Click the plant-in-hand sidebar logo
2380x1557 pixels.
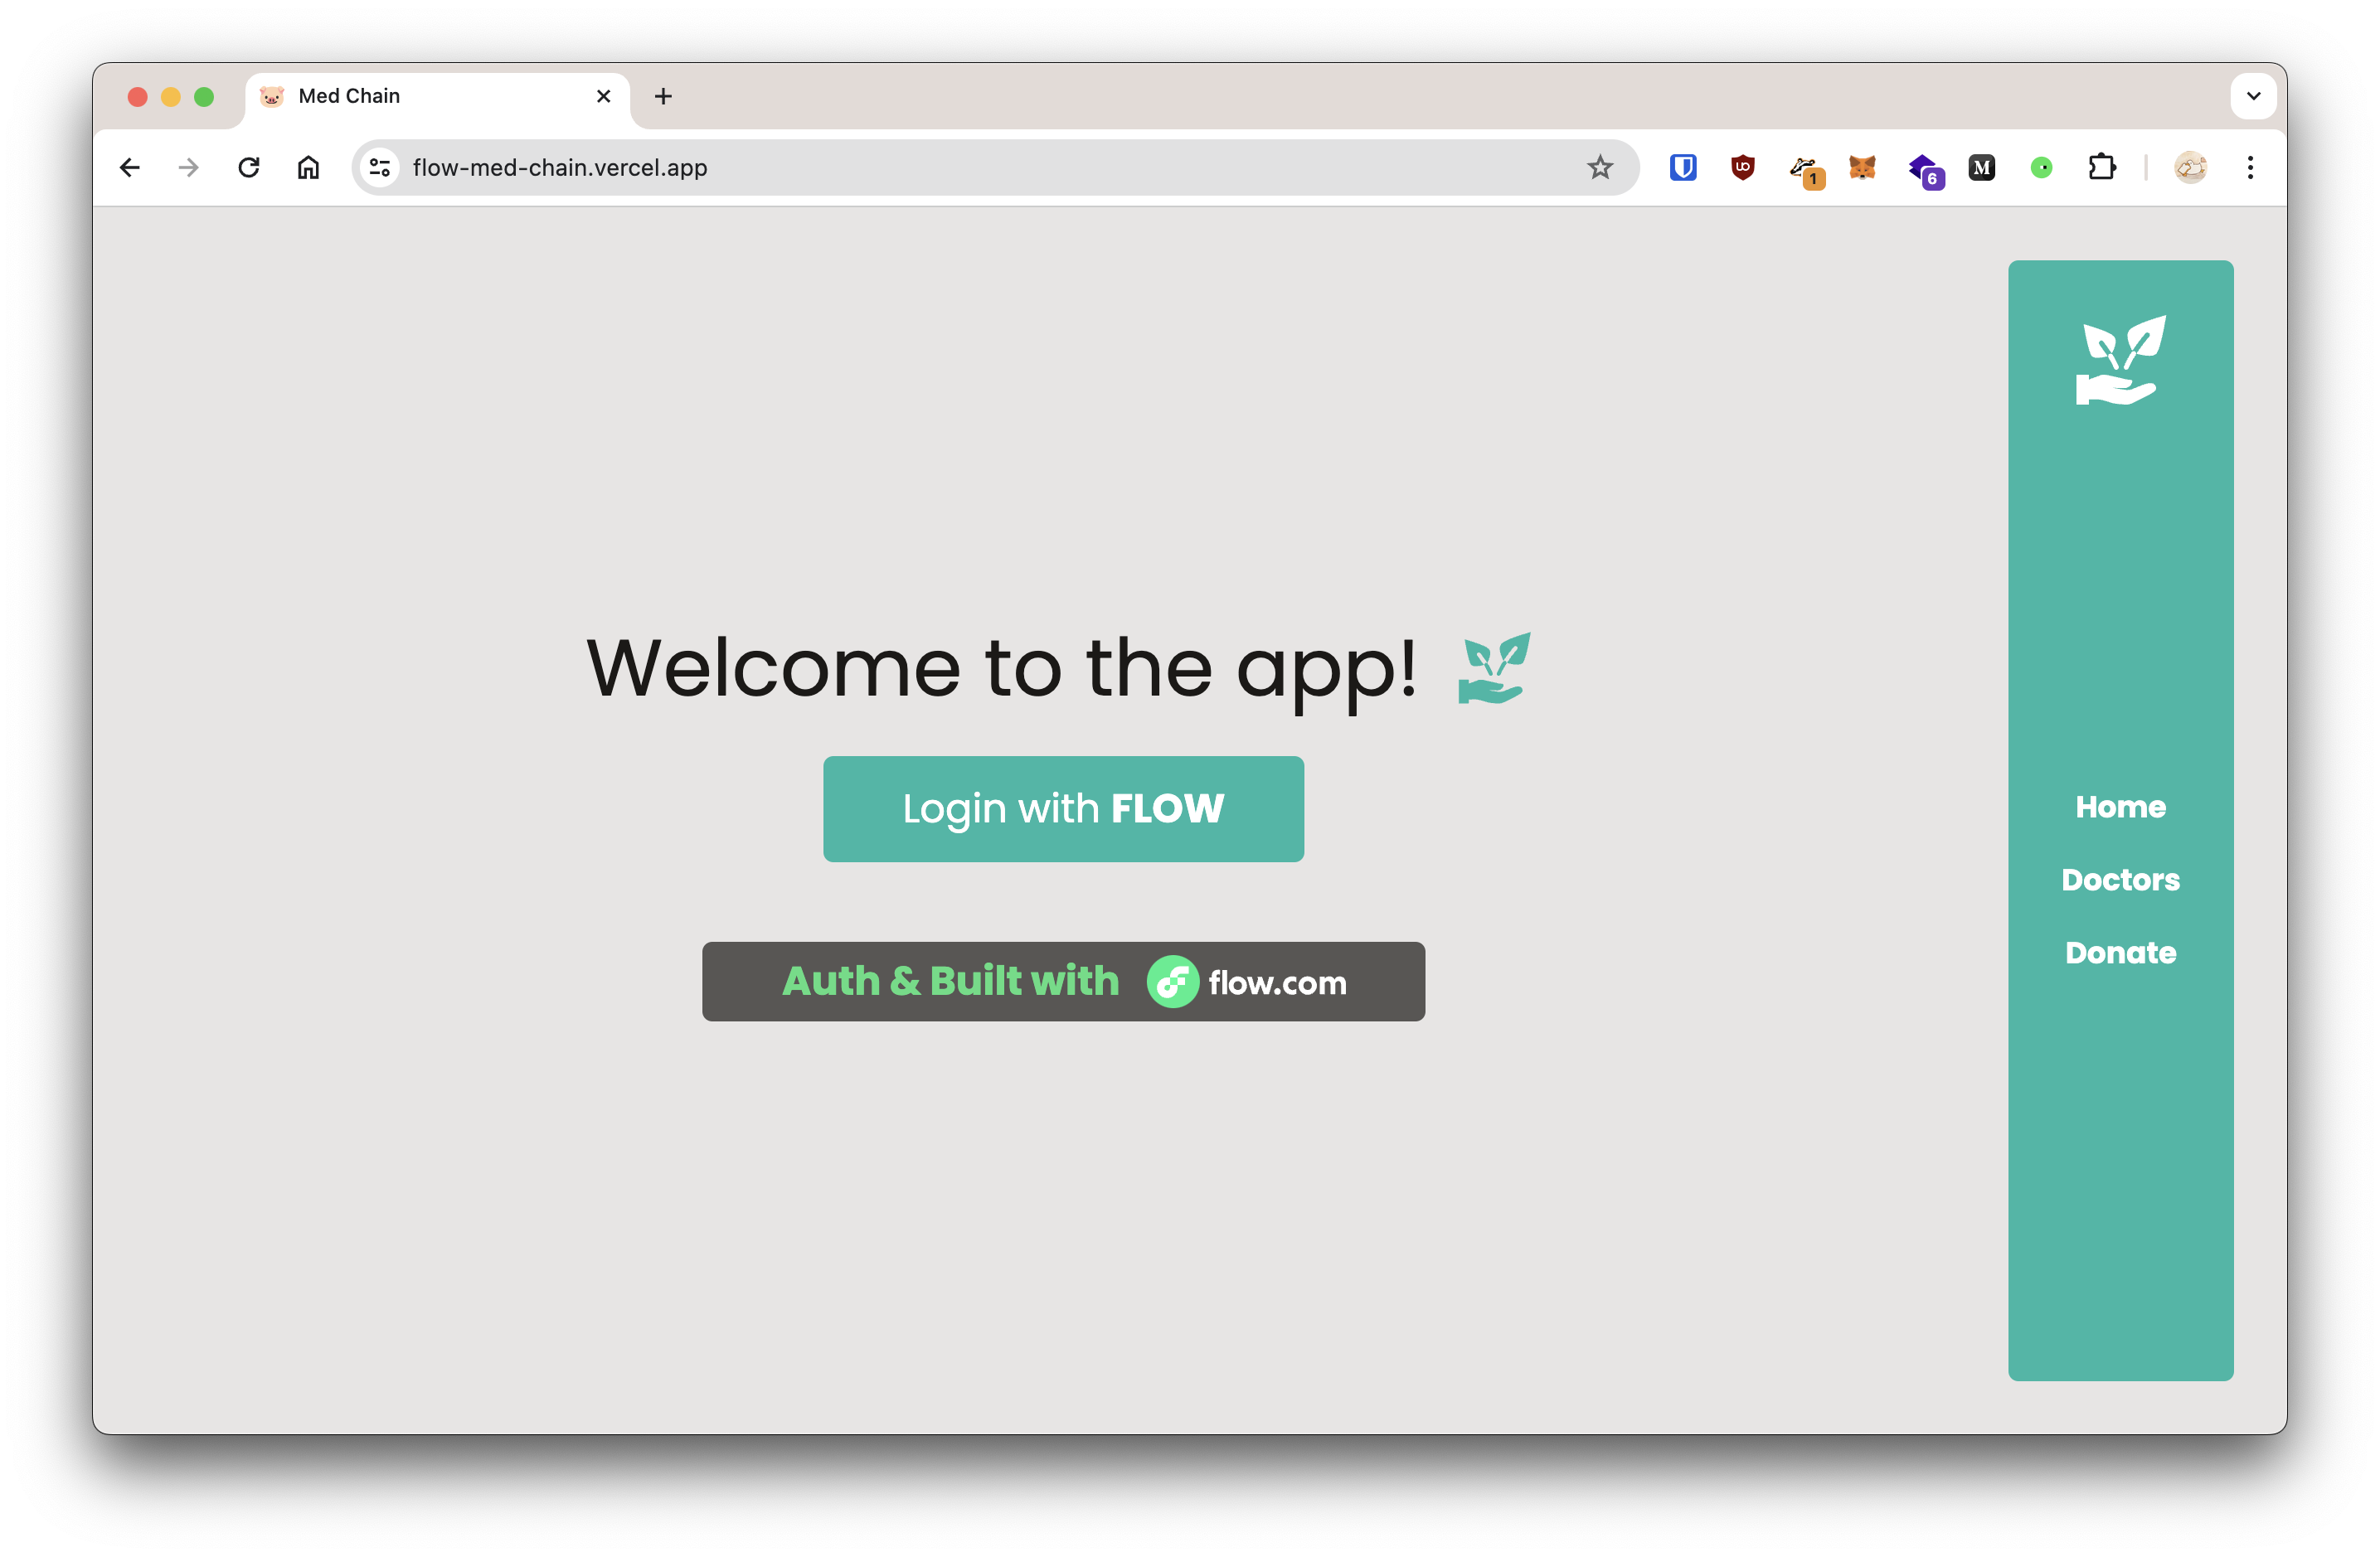point(2120,360)
